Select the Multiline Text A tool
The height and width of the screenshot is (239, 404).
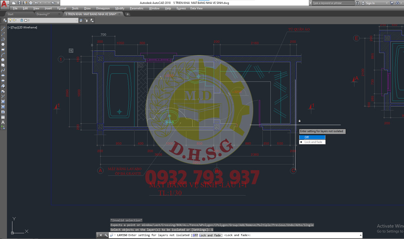pos(3,122)
